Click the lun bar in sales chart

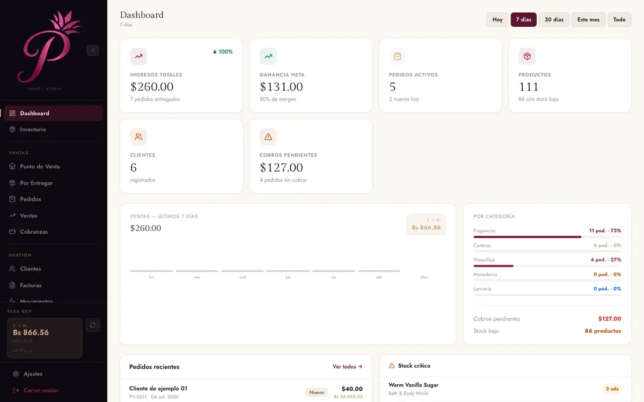(151, 271)
